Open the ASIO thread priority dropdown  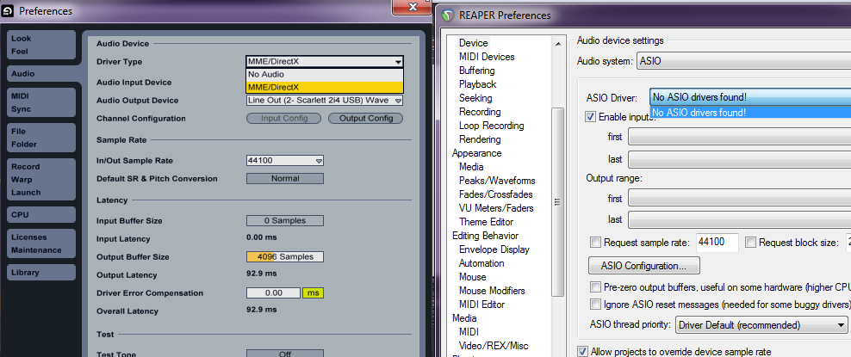point(761,325)
